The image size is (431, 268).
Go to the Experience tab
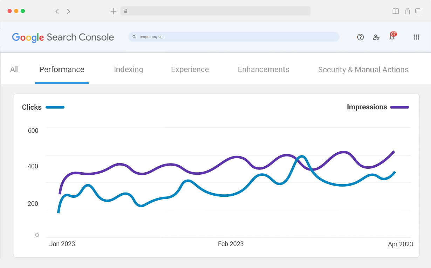click(x=190, y=70)
